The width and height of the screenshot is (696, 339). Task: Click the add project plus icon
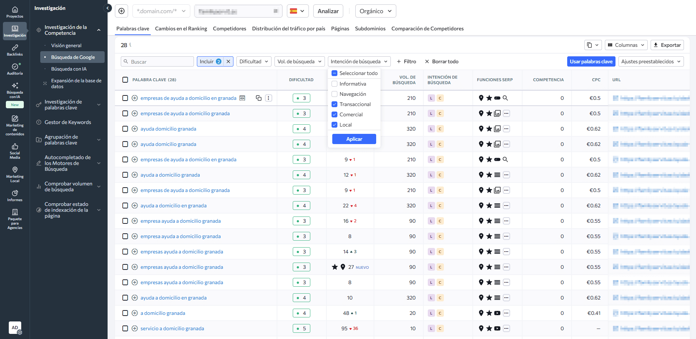click(x=121, y=11)
